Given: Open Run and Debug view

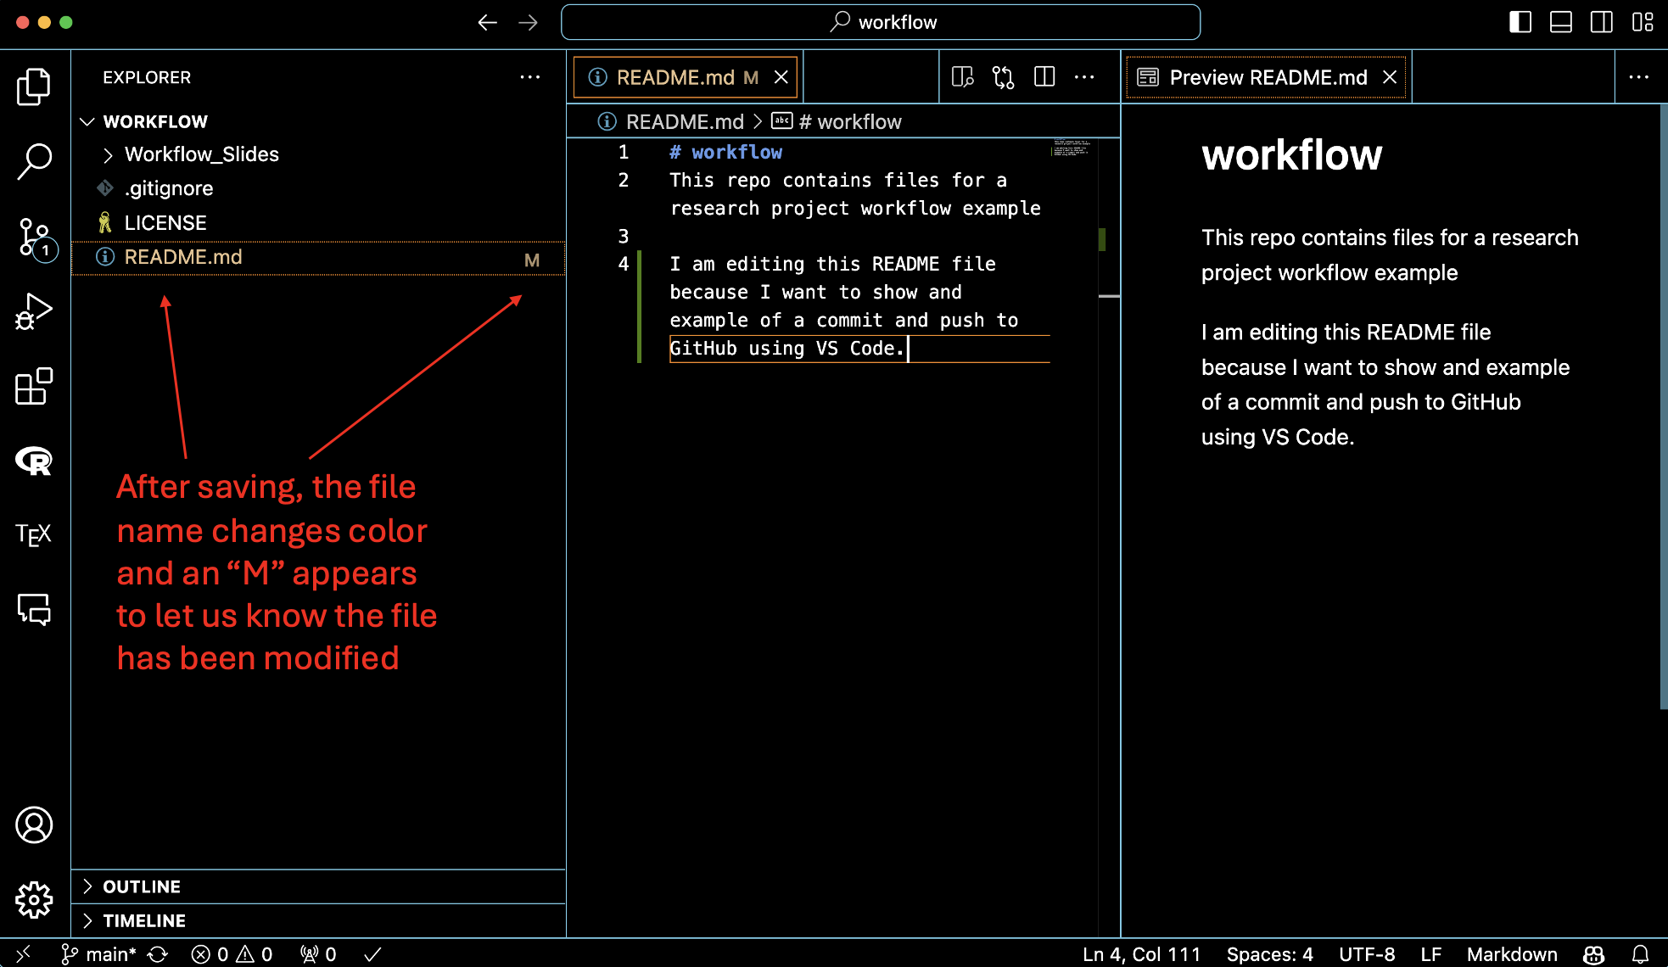Looking at the screenshot, I should 34,311.
